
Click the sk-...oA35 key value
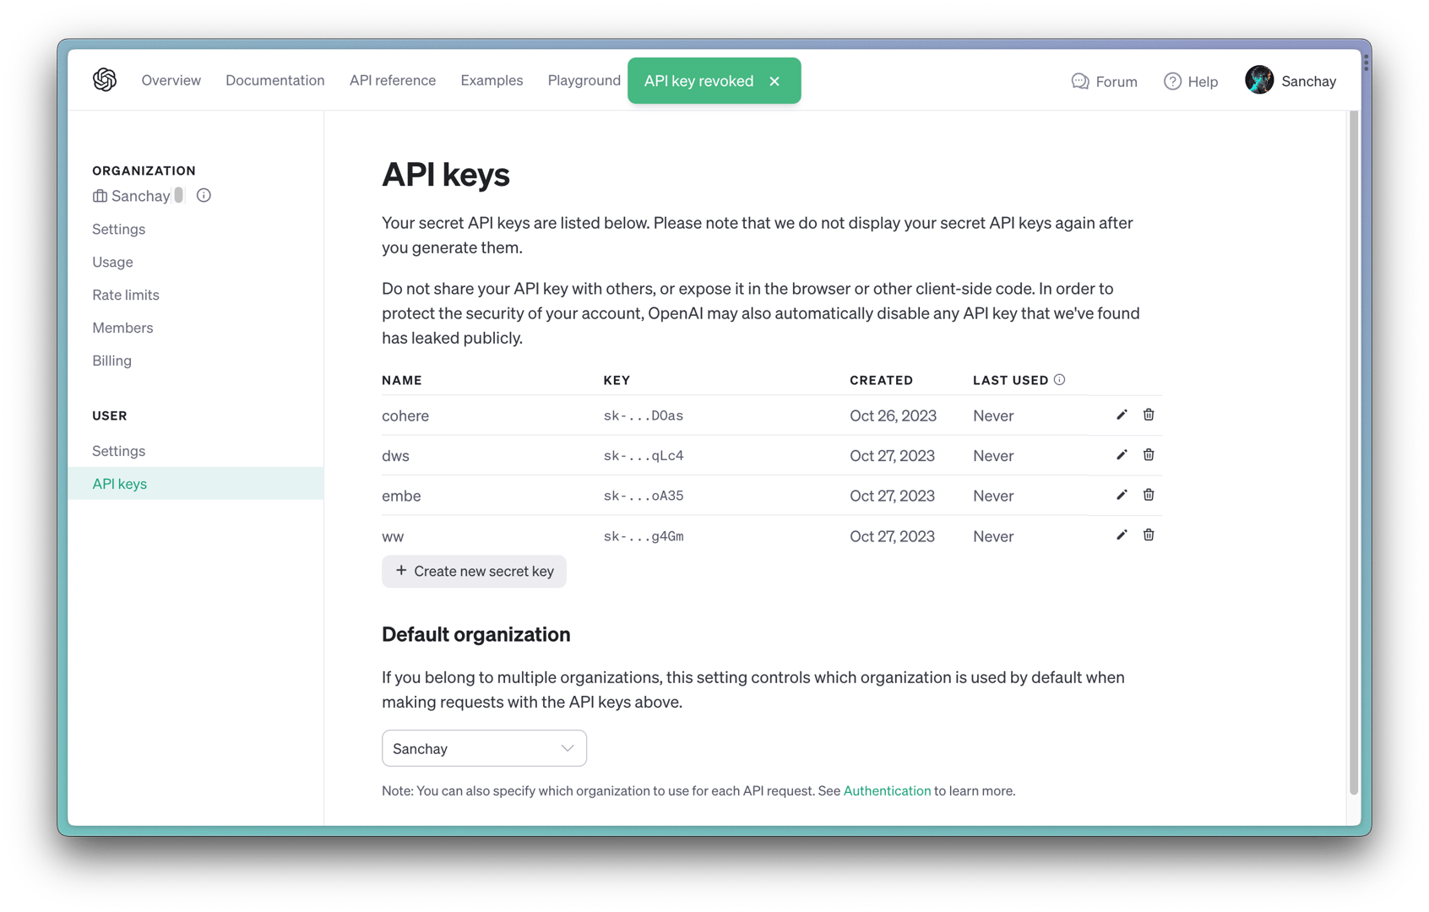[x=644, y=496]
